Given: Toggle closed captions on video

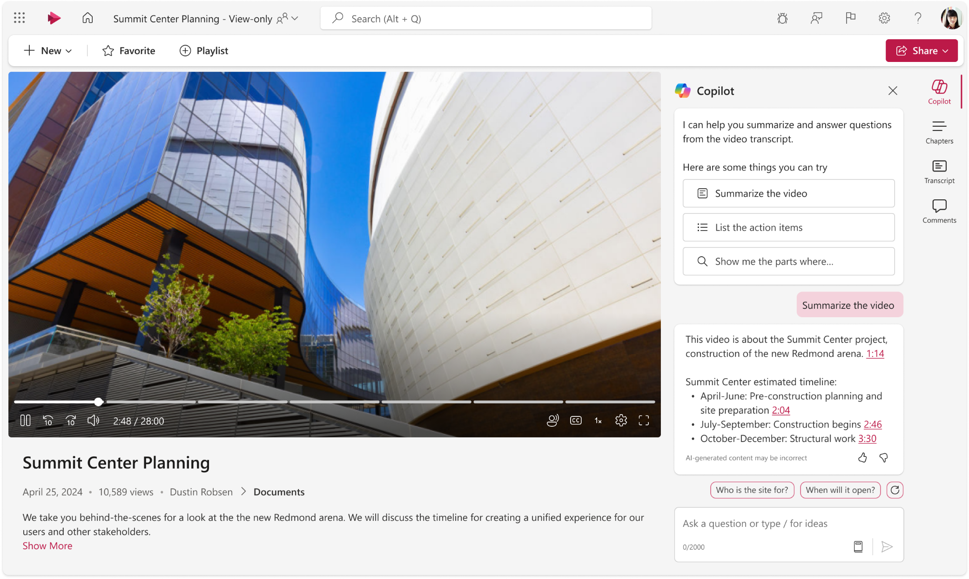Looking at the screenshot, I should [576, 421].
